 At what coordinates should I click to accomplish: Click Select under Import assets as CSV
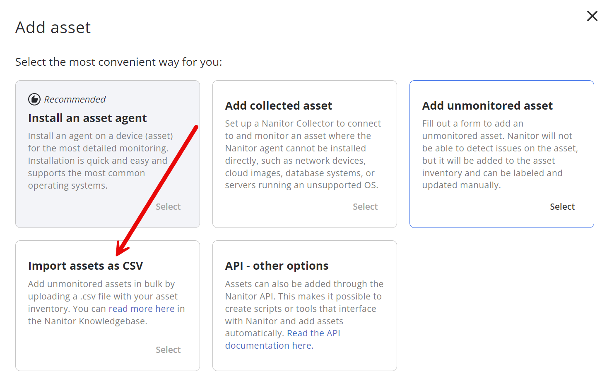pos(168,350)
